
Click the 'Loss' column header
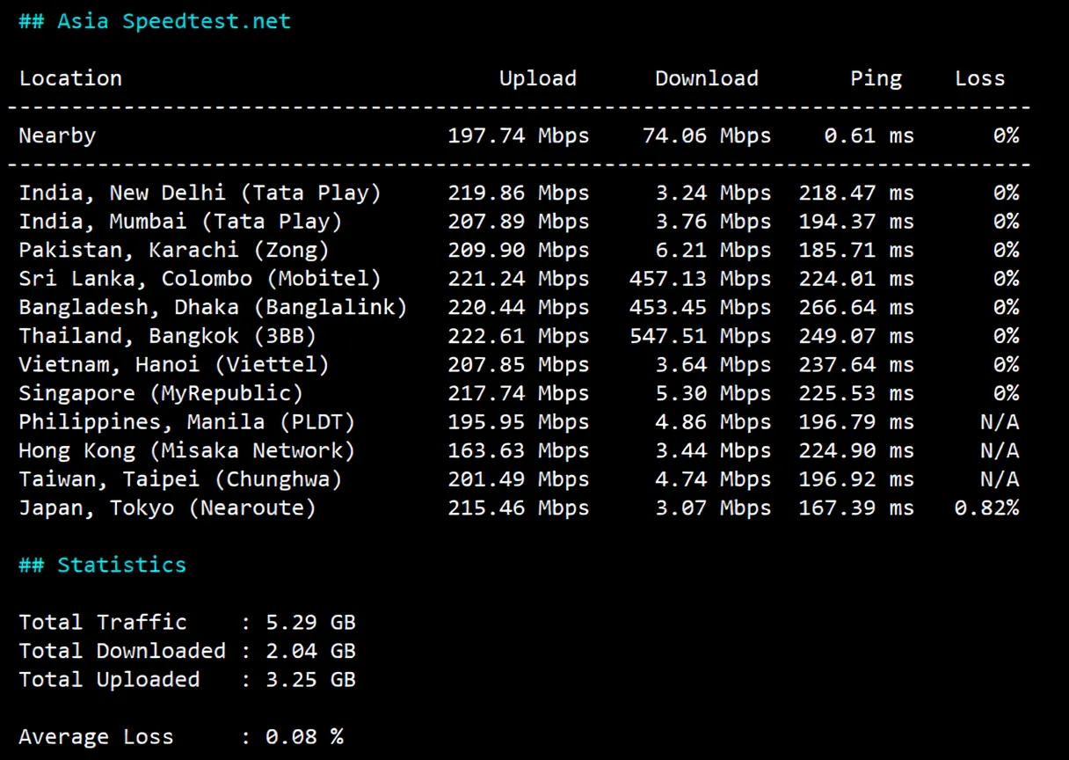coord(980,78)
